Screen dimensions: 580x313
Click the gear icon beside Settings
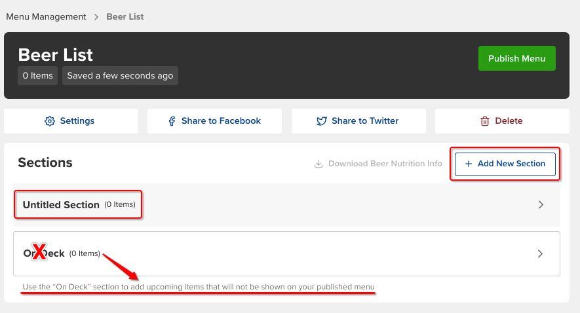pos(49,121)
